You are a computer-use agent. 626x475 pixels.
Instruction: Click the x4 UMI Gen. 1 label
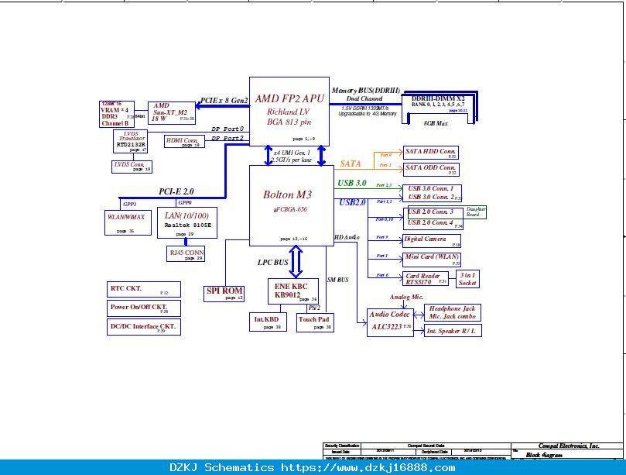click(292, 153)
